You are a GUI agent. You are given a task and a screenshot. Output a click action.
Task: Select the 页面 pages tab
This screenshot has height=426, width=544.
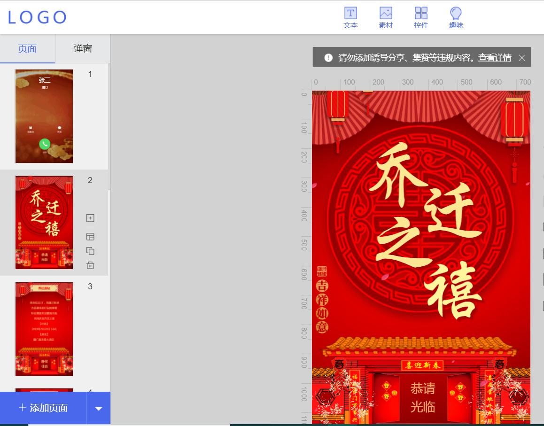click(x=27, y=48)
